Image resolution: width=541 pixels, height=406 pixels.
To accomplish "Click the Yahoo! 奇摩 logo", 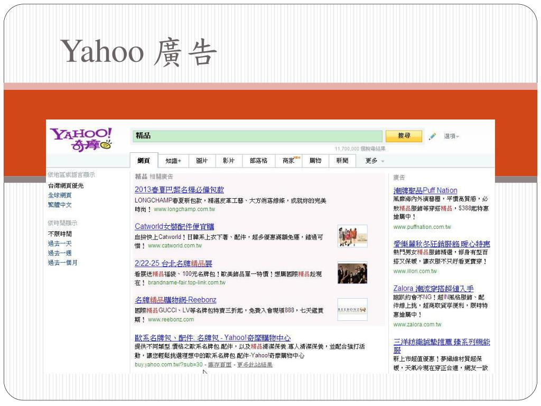I will point(81,140).
